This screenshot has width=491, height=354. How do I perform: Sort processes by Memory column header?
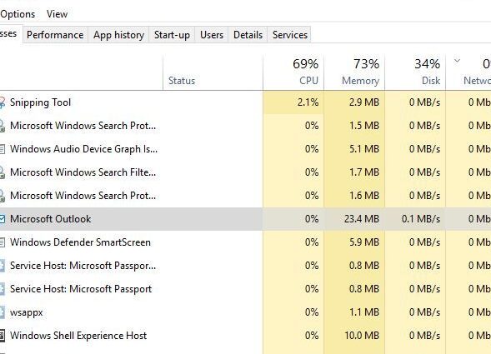354,73
